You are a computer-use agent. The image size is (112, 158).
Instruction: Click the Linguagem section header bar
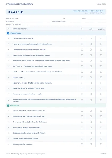56,106
